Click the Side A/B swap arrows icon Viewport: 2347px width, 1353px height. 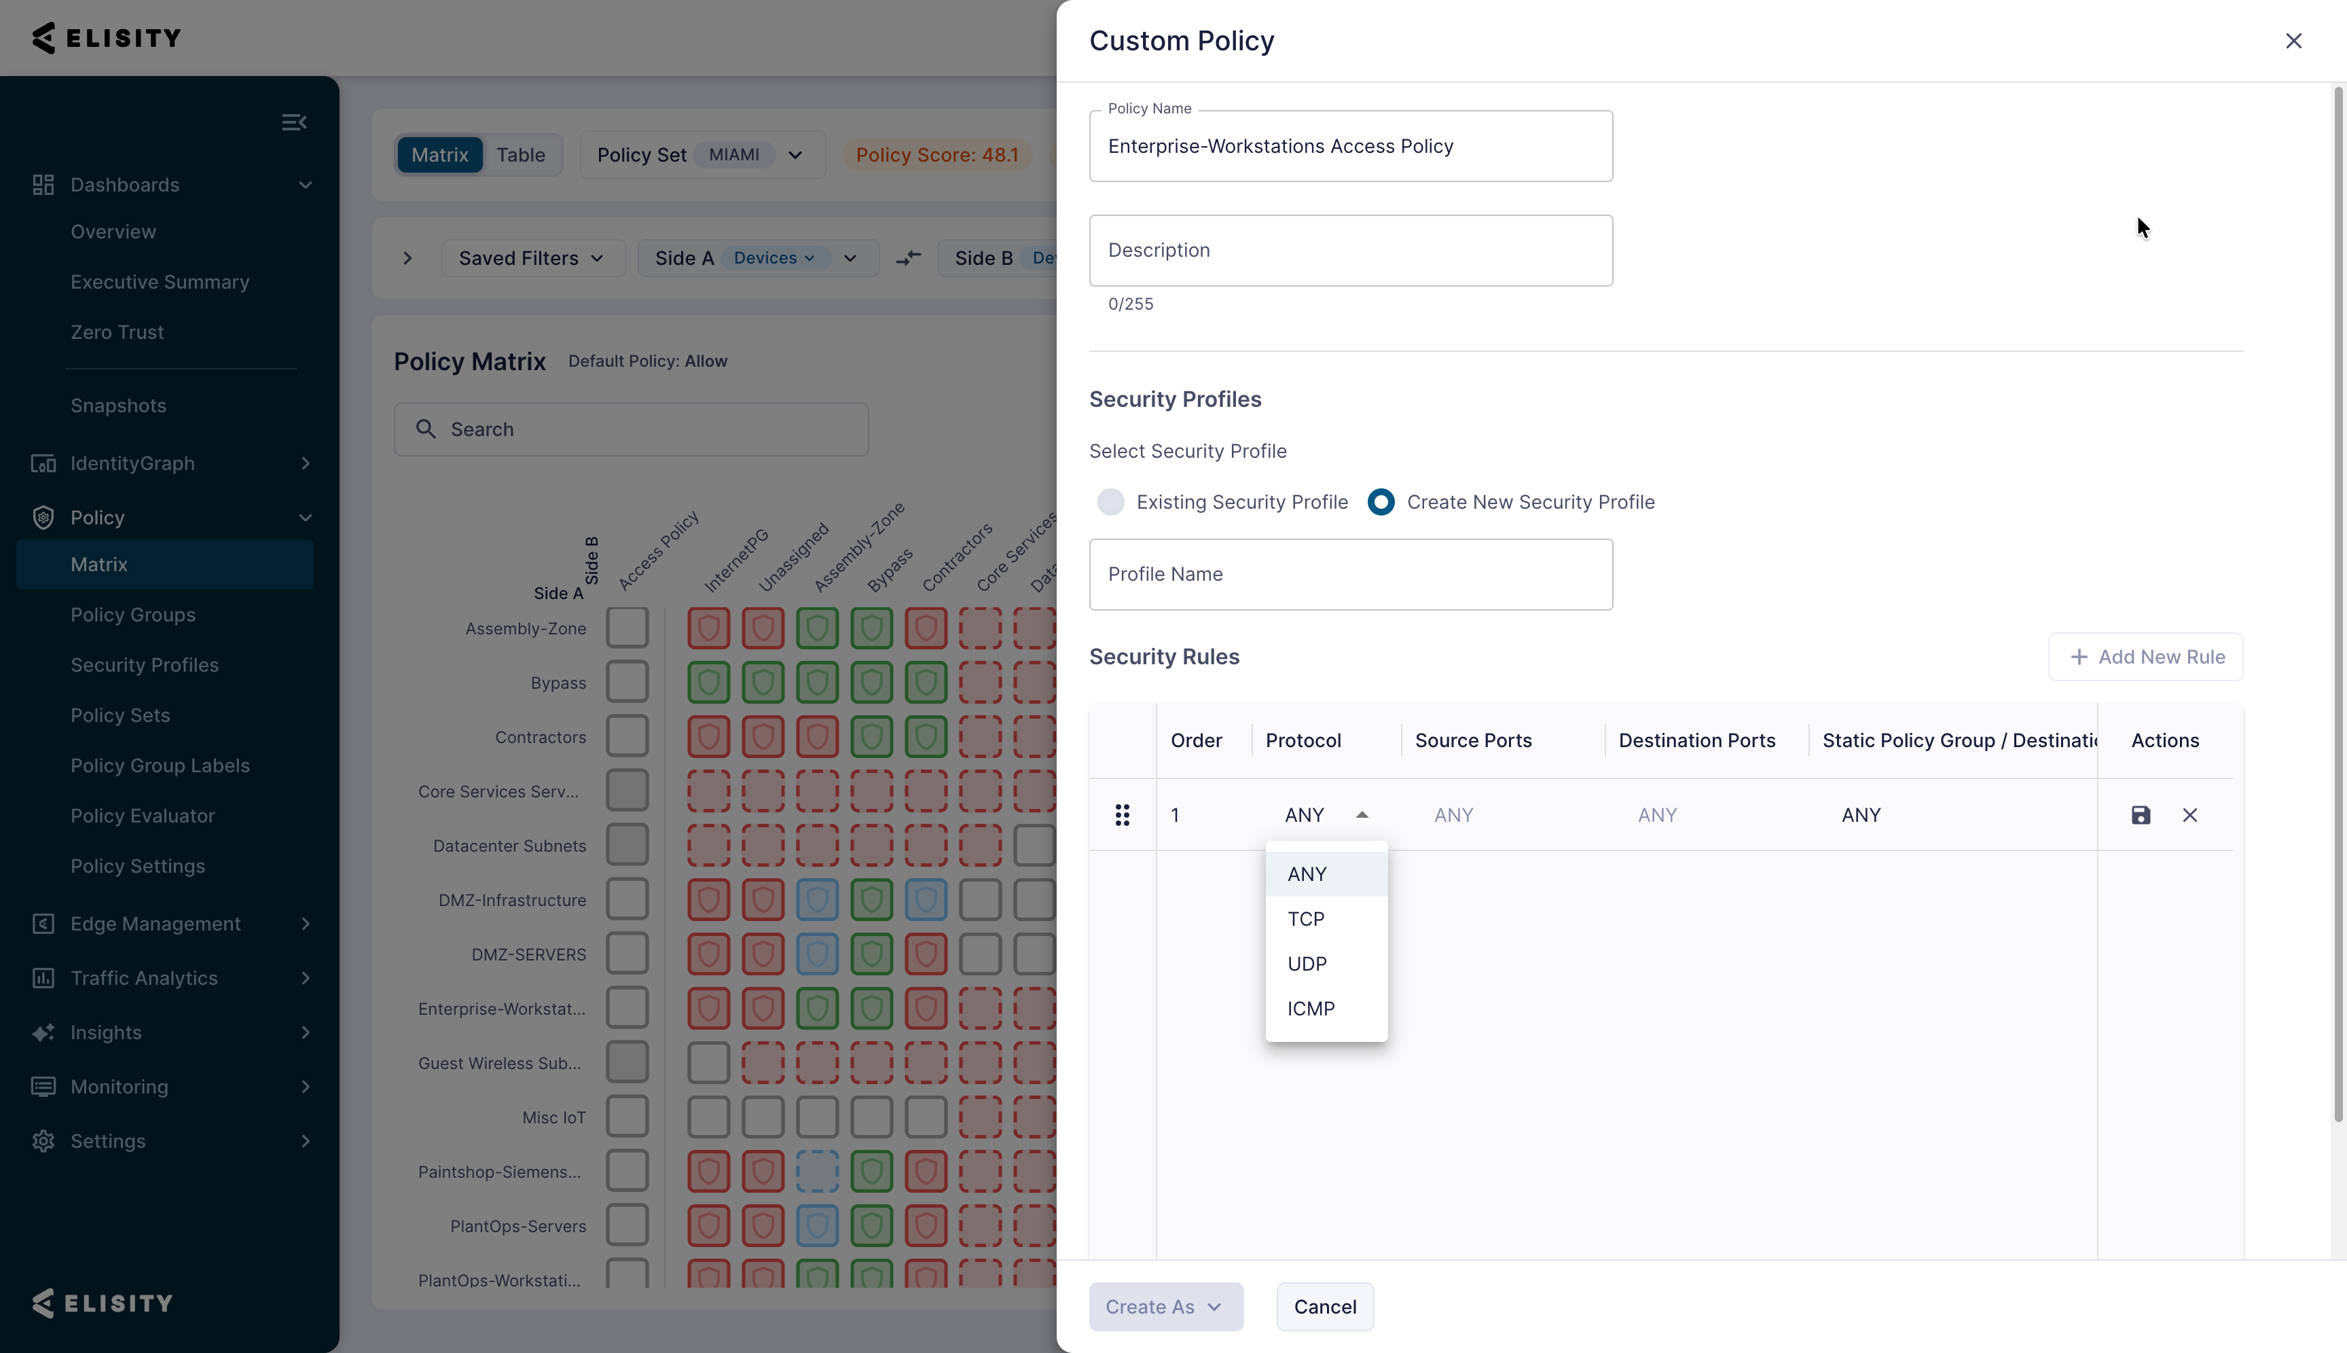[909, 258]
